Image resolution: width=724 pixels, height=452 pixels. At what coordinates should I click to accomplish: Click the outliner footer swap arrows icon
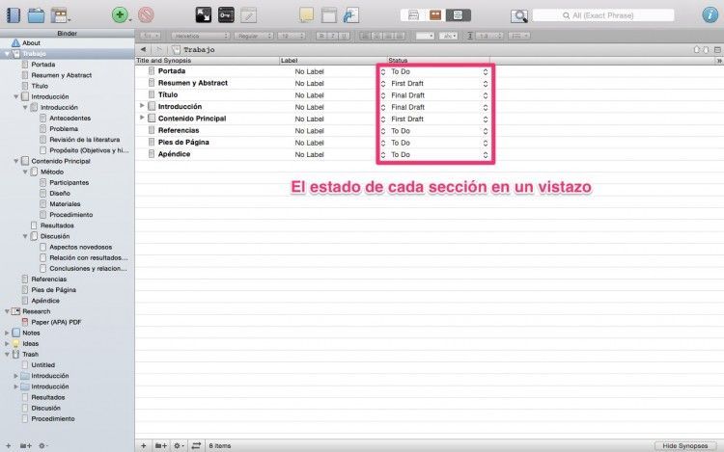196,445
